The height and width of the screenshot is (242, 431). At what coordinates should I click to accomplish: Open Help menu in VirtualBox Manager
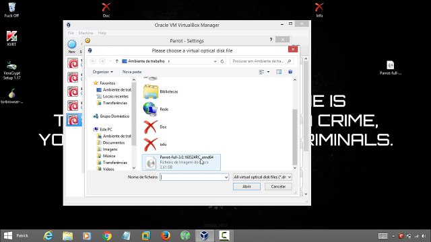(x=102, y=33)
